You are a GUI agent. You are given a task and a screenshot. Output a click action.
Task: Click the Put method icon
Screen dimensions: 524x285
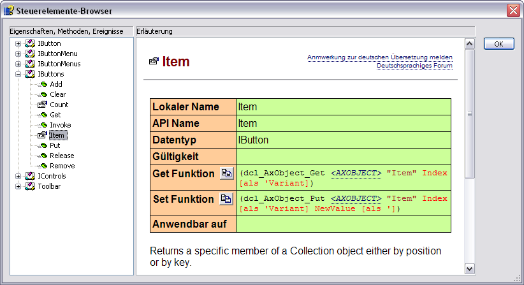pyautogui.click(x=43, y=145)
